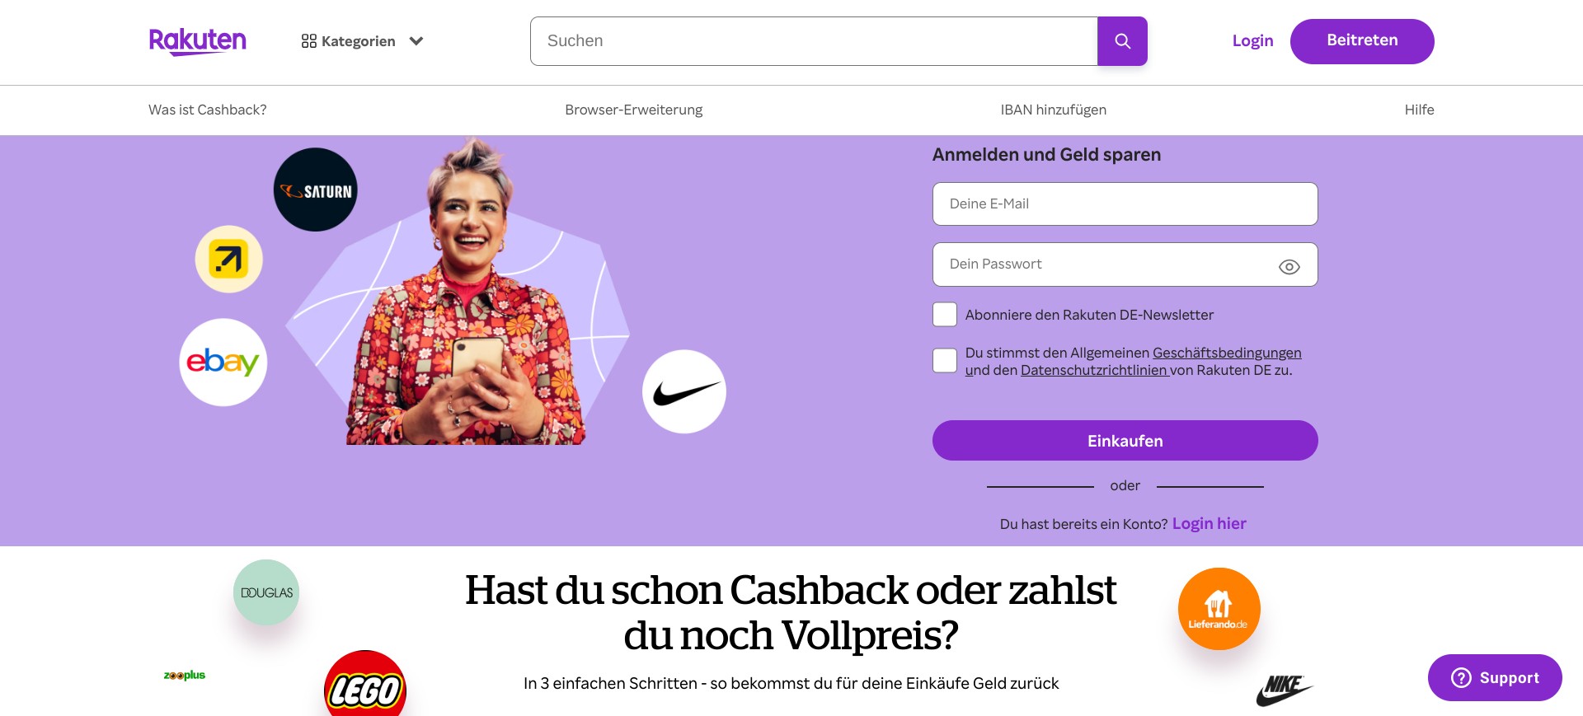
Task: Click the Lieferando.de orange logo
Action: (x=1219, y=609)
